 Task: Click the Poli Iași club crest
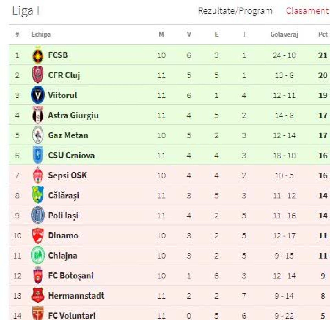(x=38, y=215)
